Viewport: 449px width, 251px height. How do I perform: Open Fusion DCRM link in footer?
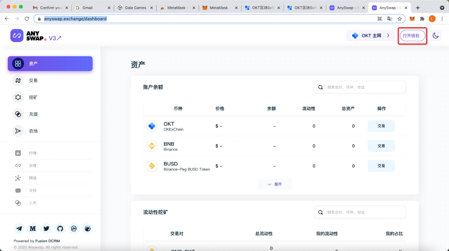pos(47,241)
